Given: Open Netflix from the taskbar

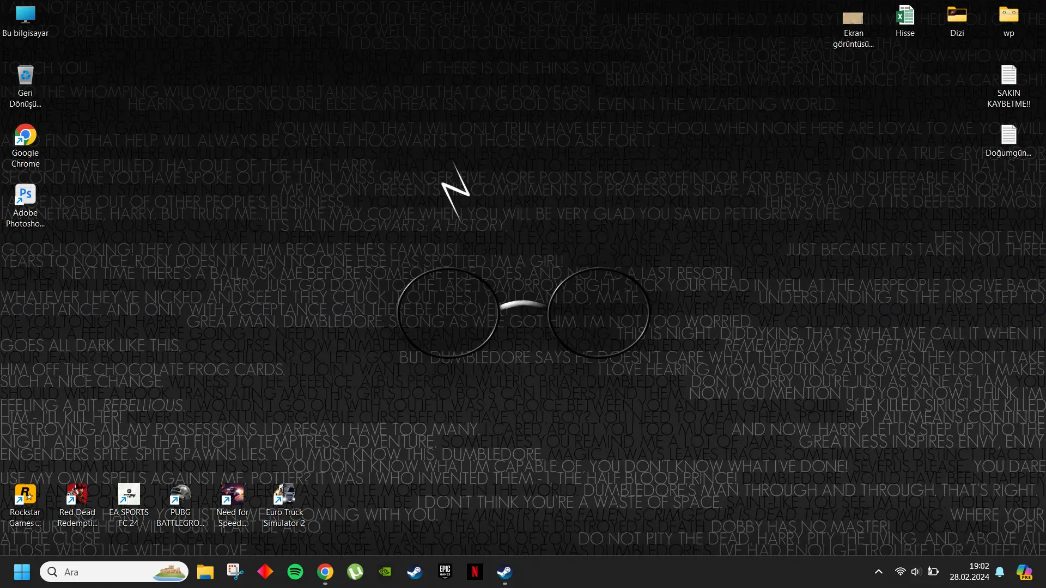Looking at the screenshot, I should click(x=475, y=572).
